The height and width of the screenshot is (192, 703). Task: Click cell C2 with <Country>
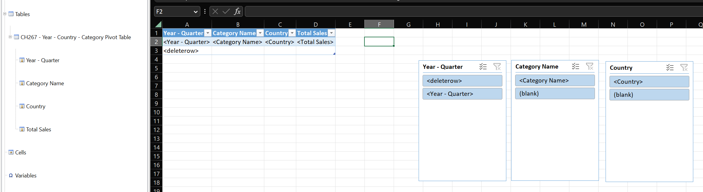click(x=280, y=42)
